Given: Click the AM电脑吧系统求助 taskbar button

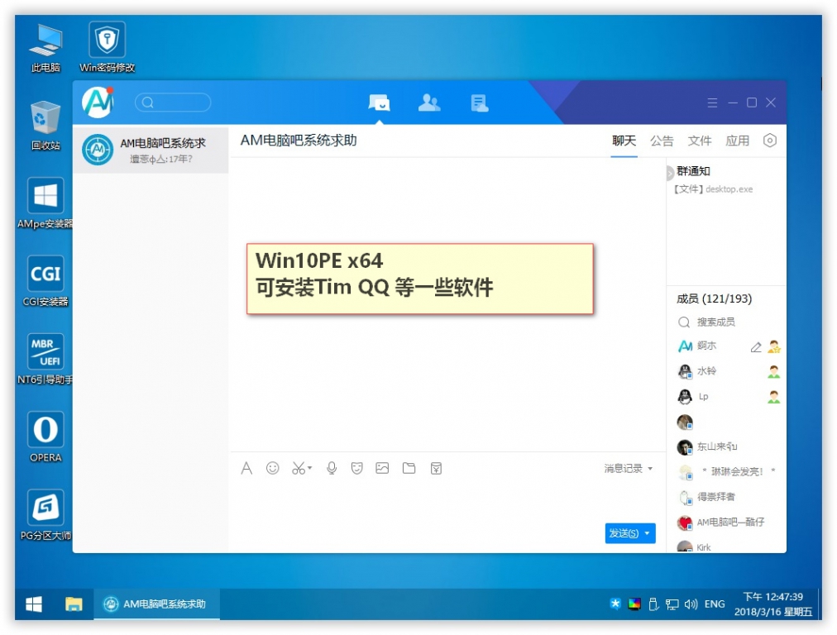Looking at the screenshot, I should [x=157, y=604].
